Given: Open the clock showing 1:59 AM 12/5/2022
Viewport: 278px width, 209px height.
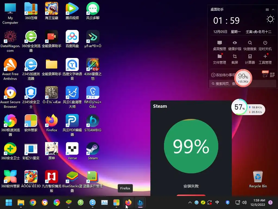Looking at the screenshot, I should [x=258, y=202].
